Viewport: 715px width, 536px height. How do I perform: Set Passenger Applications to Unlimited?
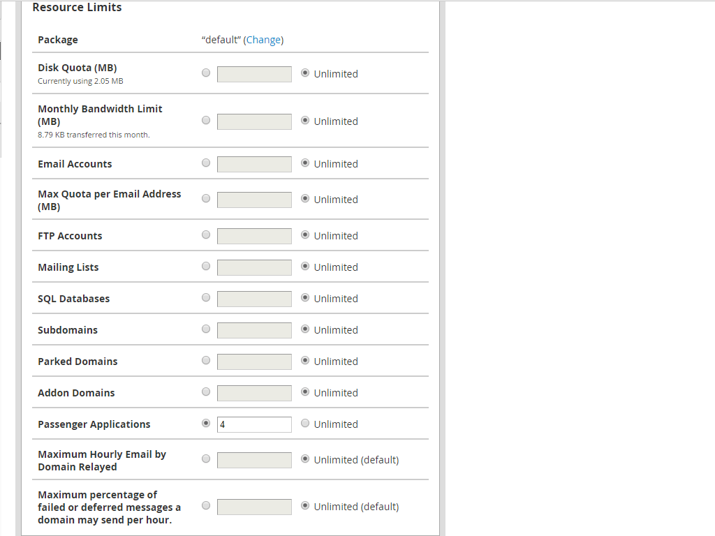[305, 423]
